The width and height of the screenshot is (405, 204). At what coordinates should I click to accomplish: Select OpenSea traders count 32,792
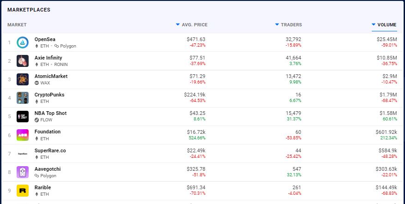(293, 39)
